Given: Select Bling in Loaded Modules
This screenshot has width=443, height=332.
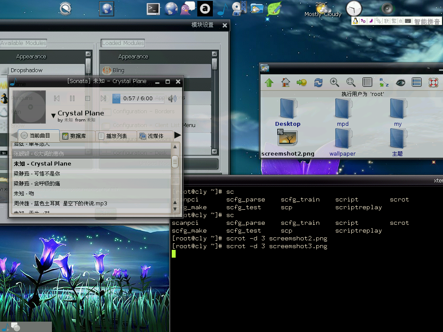Looking at the screenshot, I should click(x=155, y=70).
